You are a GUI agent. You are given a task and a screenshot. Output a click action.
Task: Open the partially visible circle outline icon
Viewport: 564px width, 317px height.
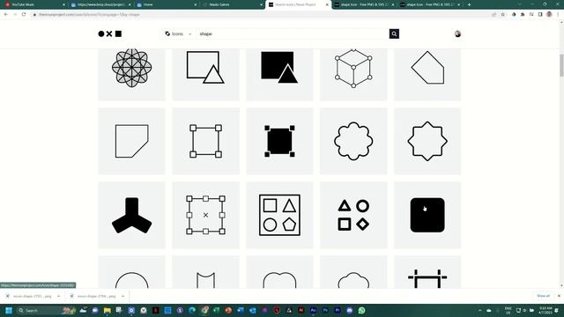131,280
